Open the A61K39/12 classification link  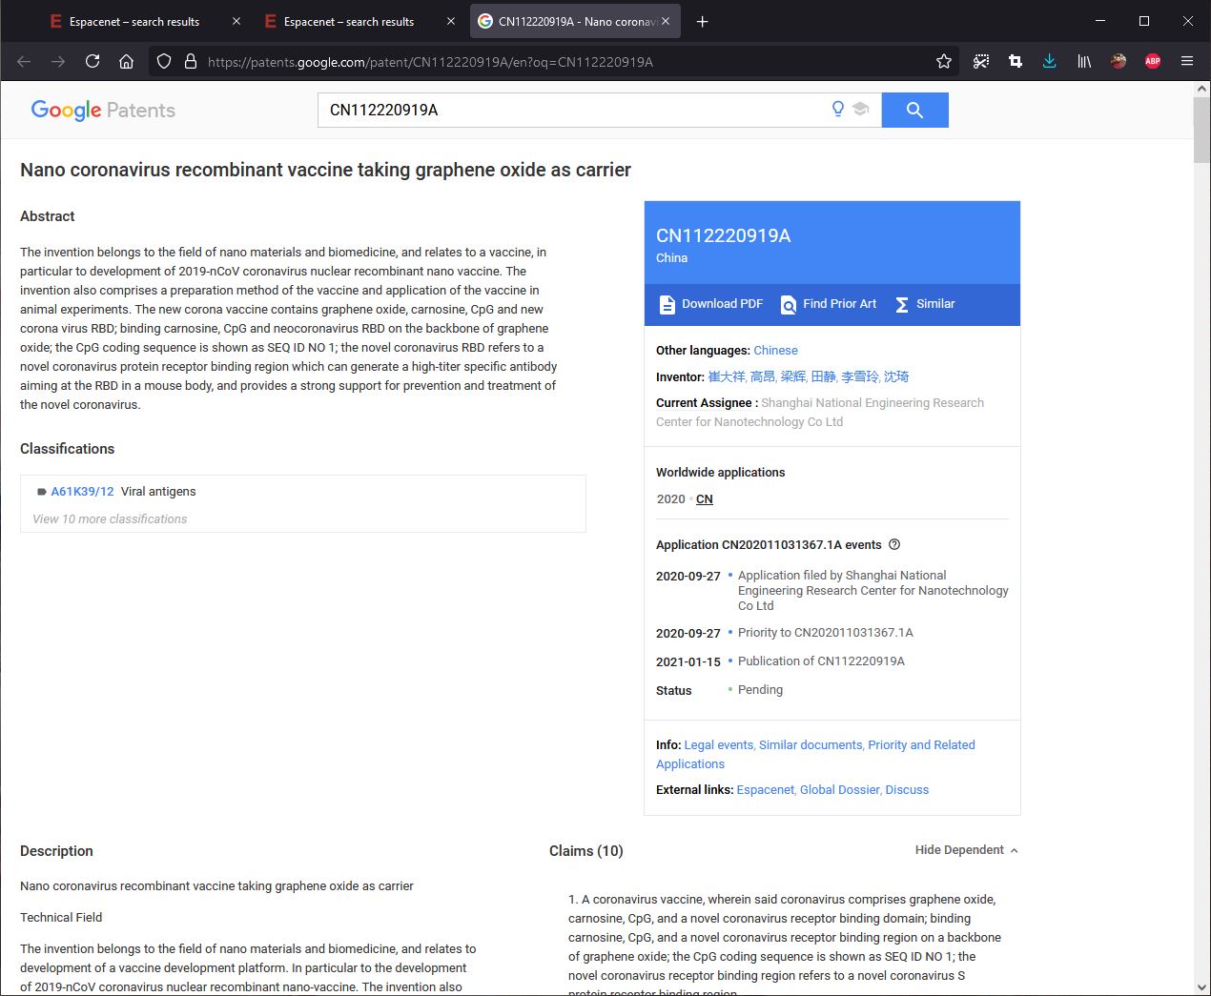pyautogui.click(x=82, y=492)
